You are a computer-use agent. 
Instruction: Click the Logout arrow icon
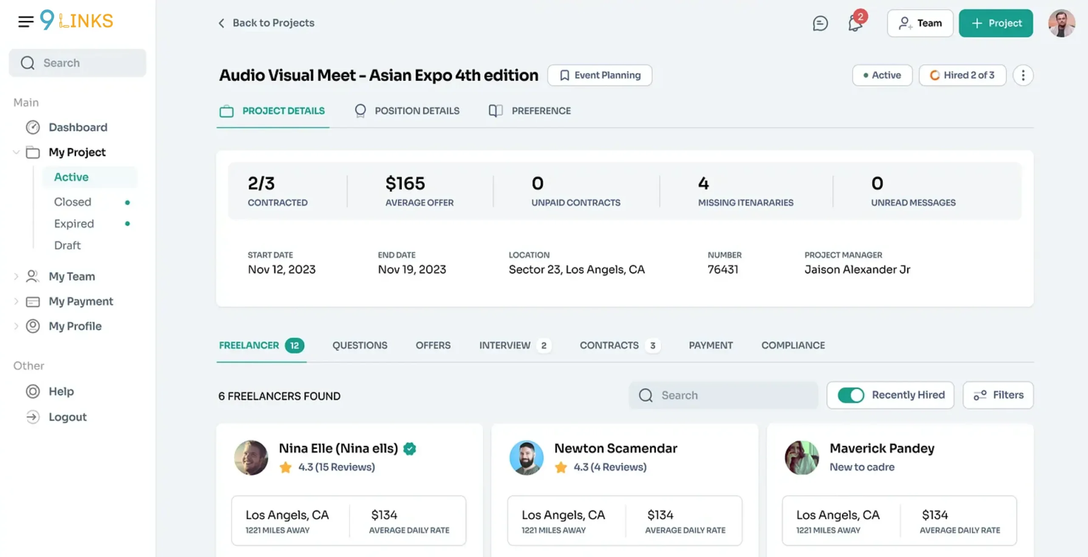click(33, 417)
